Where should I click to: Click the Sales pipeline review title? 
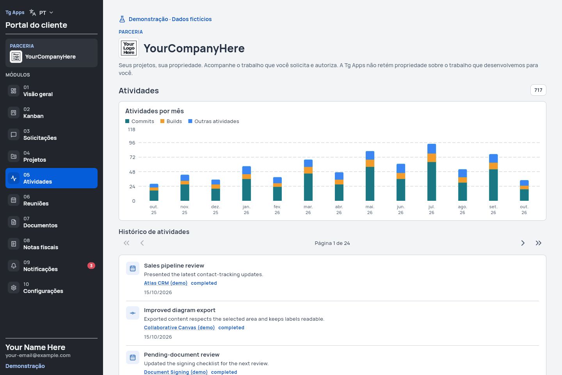[x=174, y=266]
